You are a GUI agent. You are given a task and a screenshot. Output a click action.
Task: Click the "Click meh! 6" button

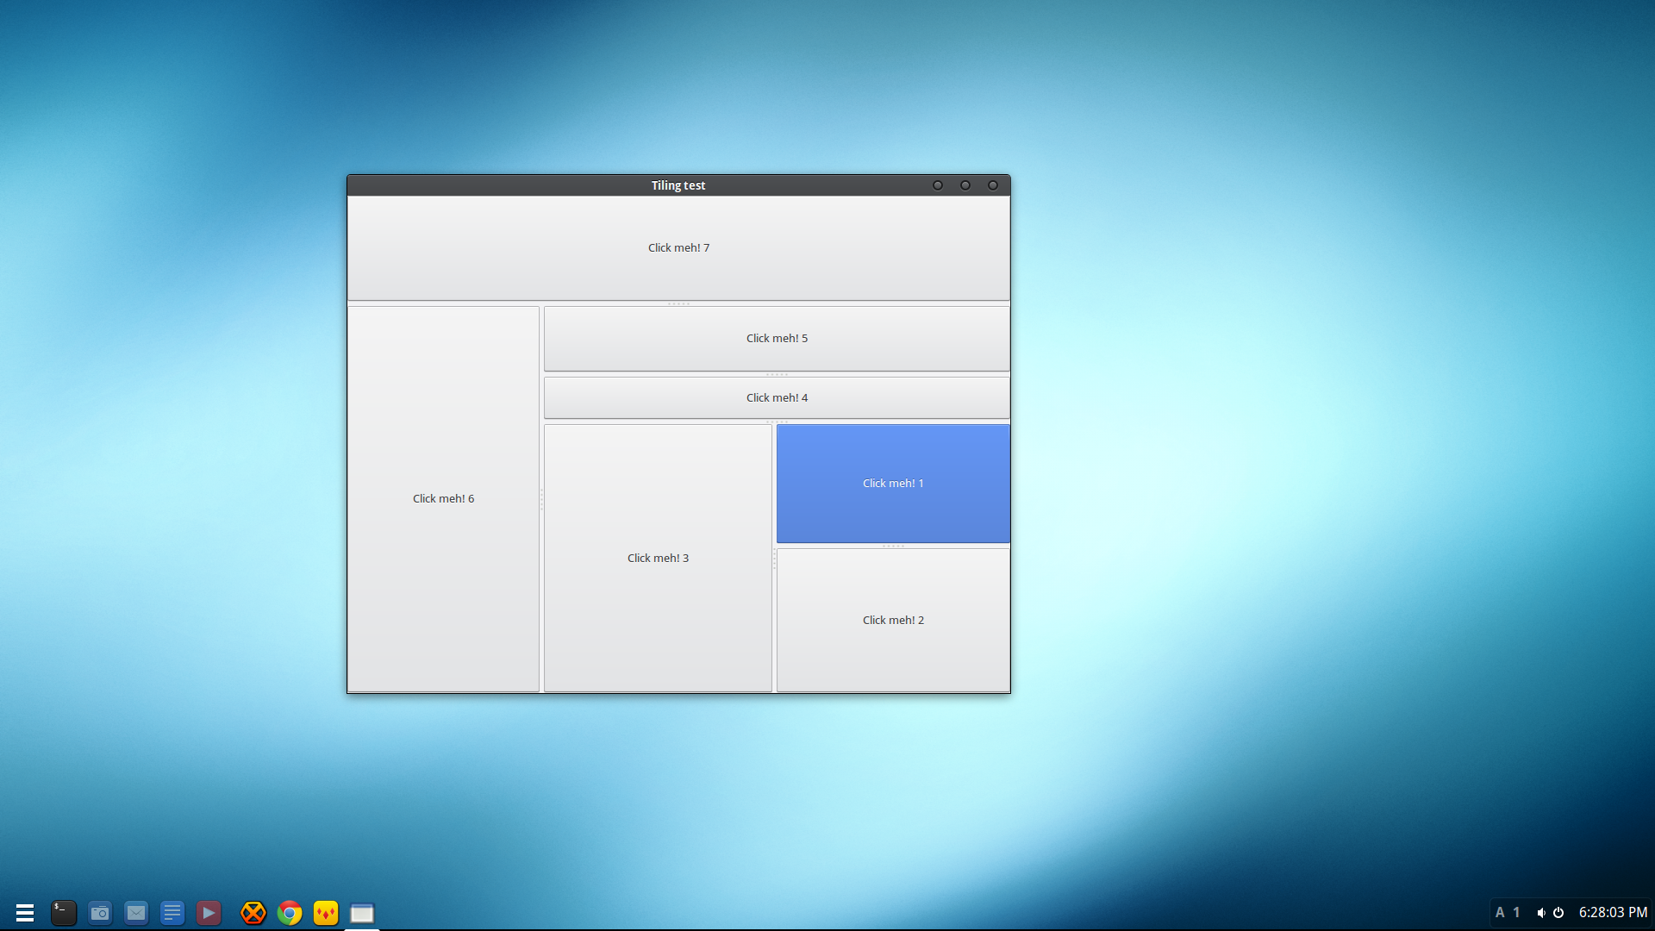coord(443,499)
